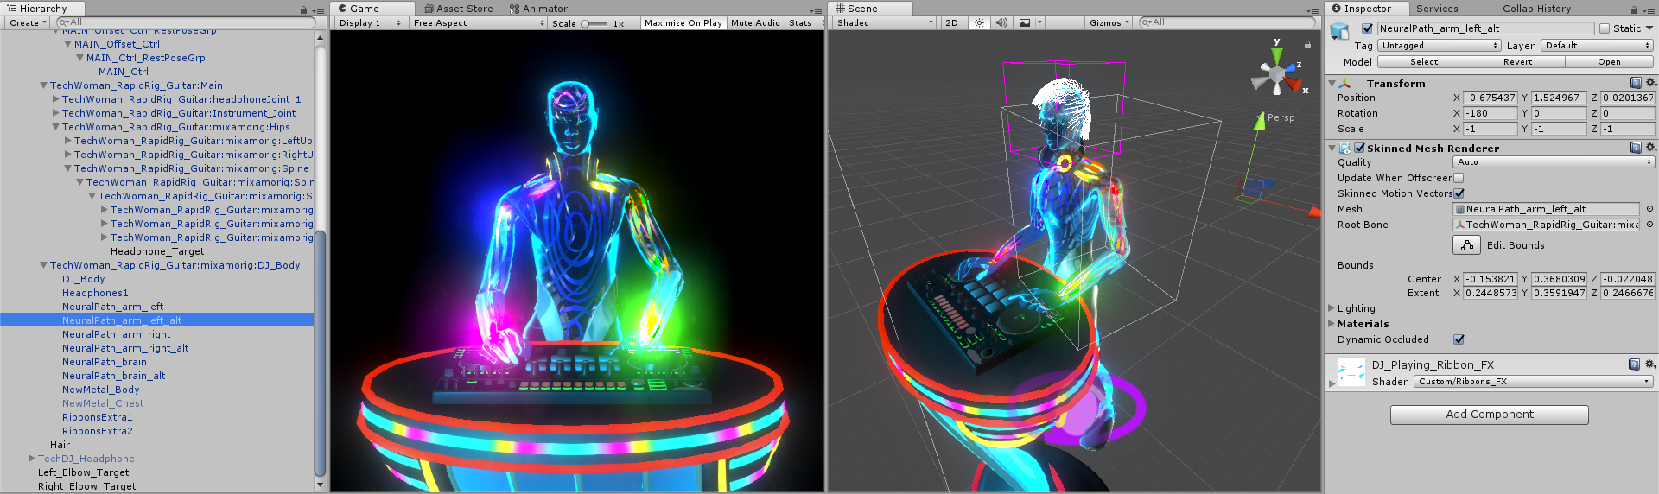The height and width of the screenshot is (494, 1659).
Task: Adjust the Game view Scale slider
Action: tap(594, 24)
